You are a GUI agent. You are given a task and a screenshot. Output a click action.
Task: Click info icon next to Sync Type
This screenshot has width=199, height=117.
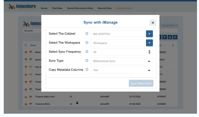(87, 61)
